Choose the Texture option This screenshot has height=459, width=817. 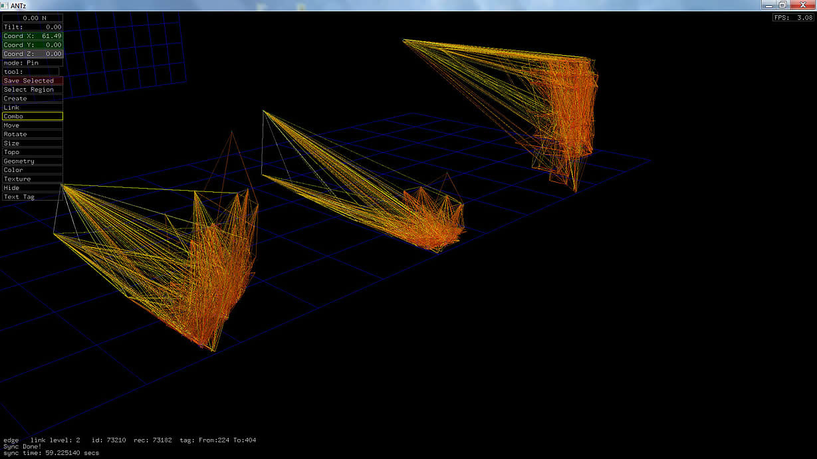point(33,179)
